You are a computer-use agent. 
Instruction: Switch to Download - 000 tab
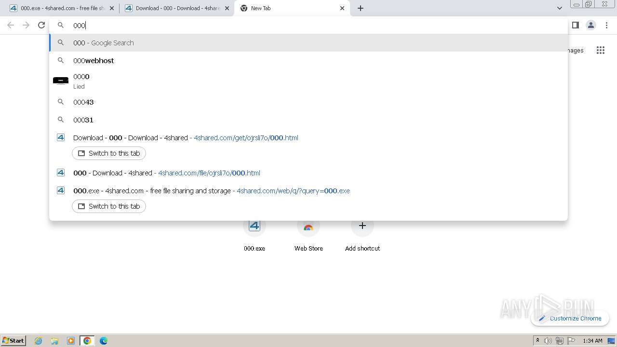(176, 8)
